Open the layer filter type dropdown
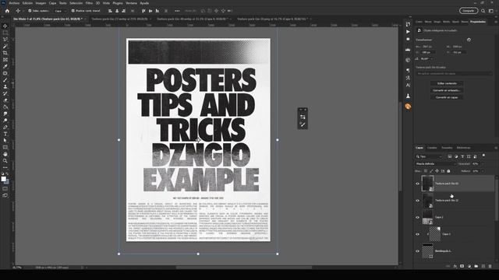 [429, 156]
